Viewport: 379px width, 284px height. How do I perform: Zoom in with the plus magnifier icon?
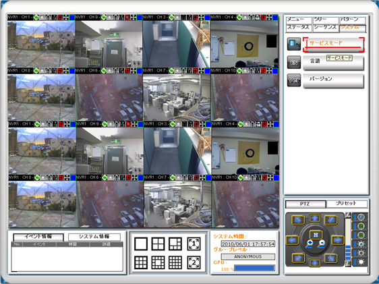click(310, 244)
